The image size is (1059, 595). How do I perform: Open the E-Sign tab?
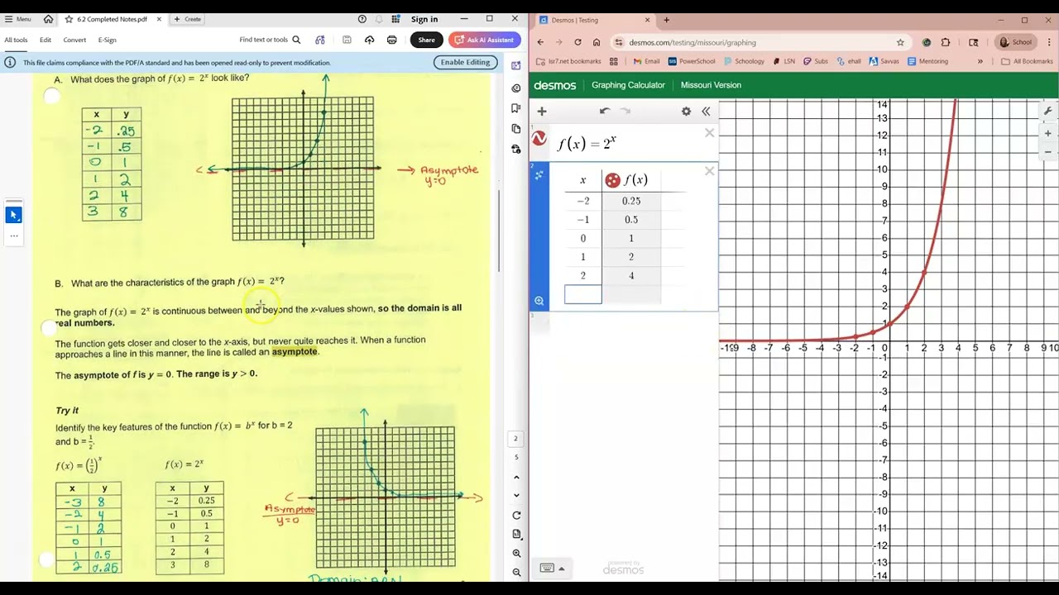108,40
